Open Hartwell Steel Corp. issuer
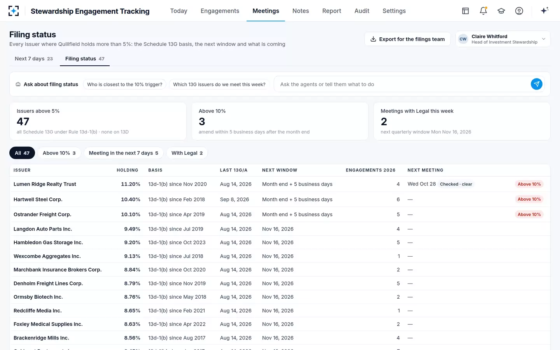 [38, 199]
